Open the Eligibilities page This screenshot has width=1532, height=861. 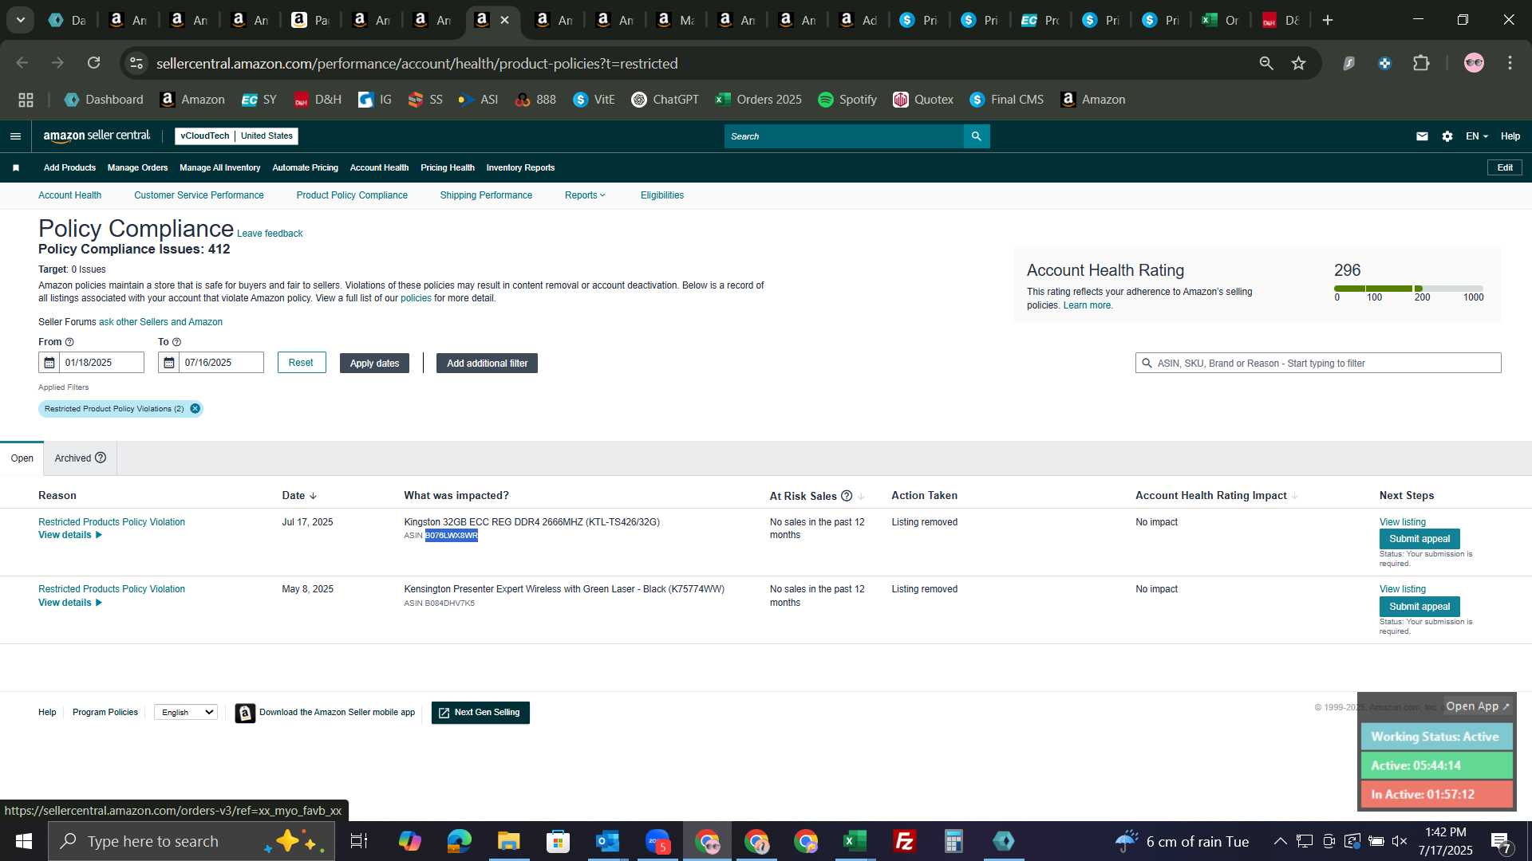click(662, 195)
